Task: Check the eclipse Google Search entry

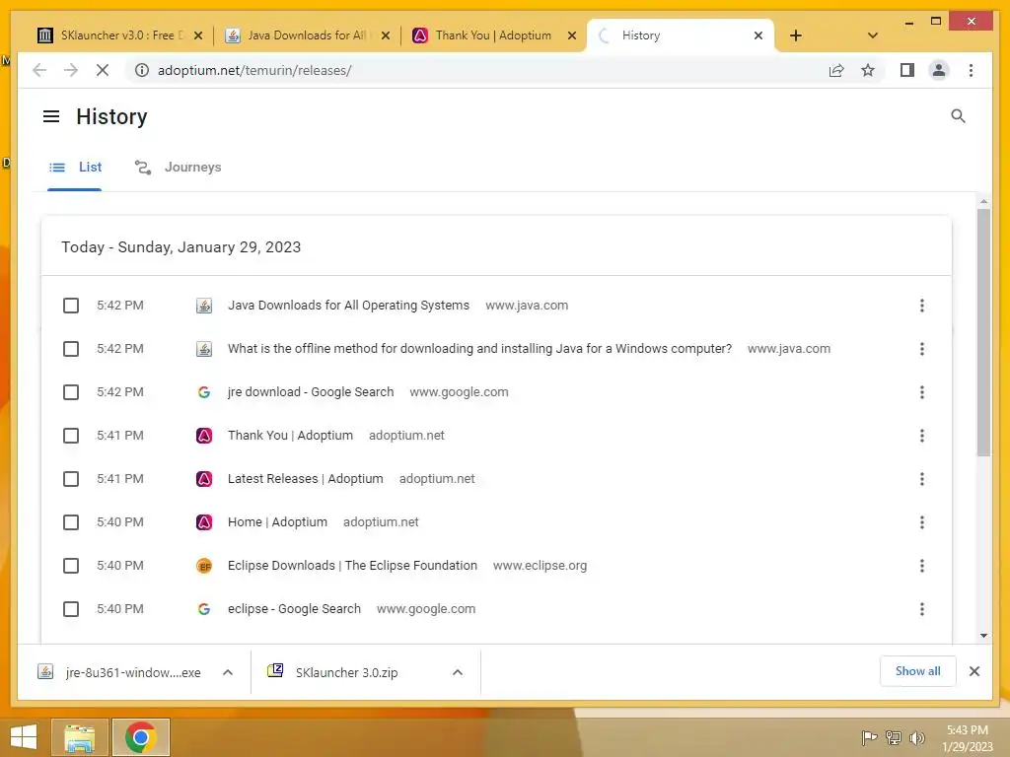Action: tap(71, 609)
